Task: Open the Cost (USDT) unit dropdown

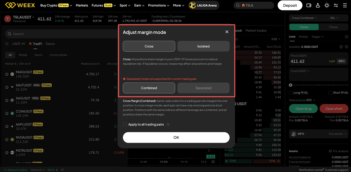Action: coord(300,71)
